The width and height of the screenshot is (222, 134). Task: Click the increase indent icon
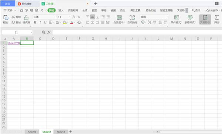coord(108,17)
